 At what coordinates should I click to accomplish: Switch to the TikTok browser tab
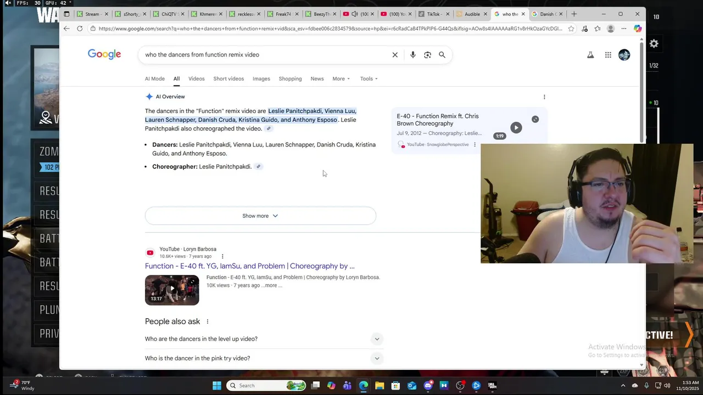pos(434,14)
